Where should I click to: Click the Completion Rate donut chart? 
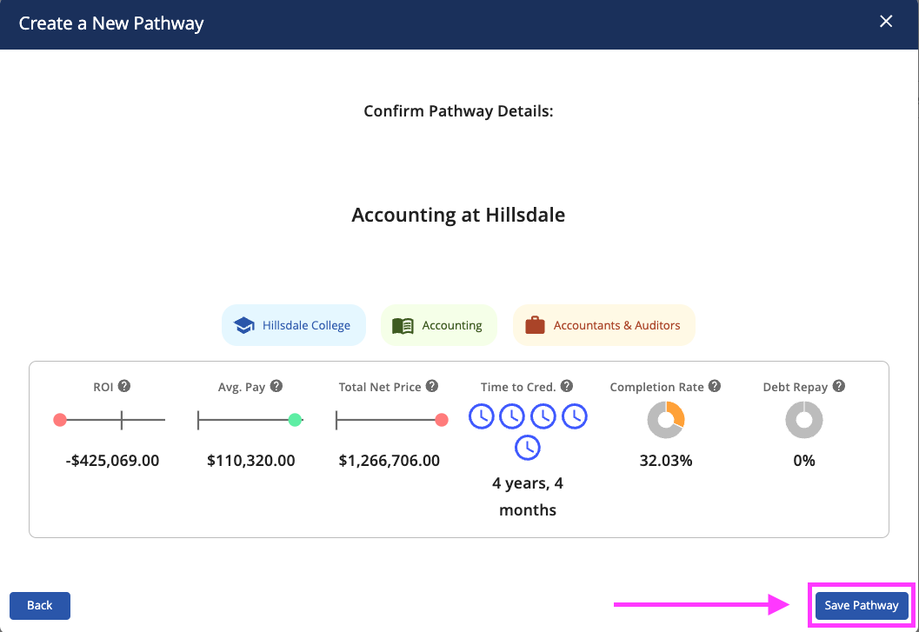pos(666,420)
